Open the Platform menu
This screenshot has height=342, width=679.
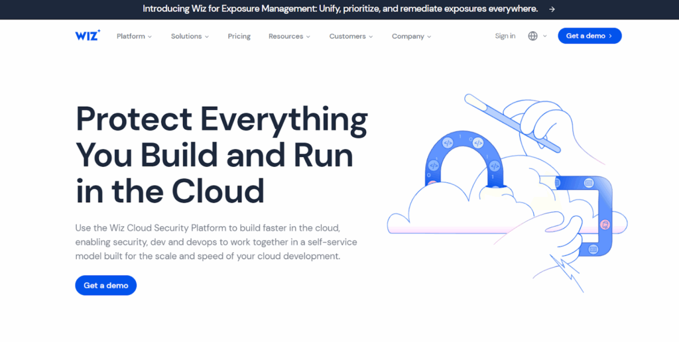pyautogui.click(x=134, y=36)
